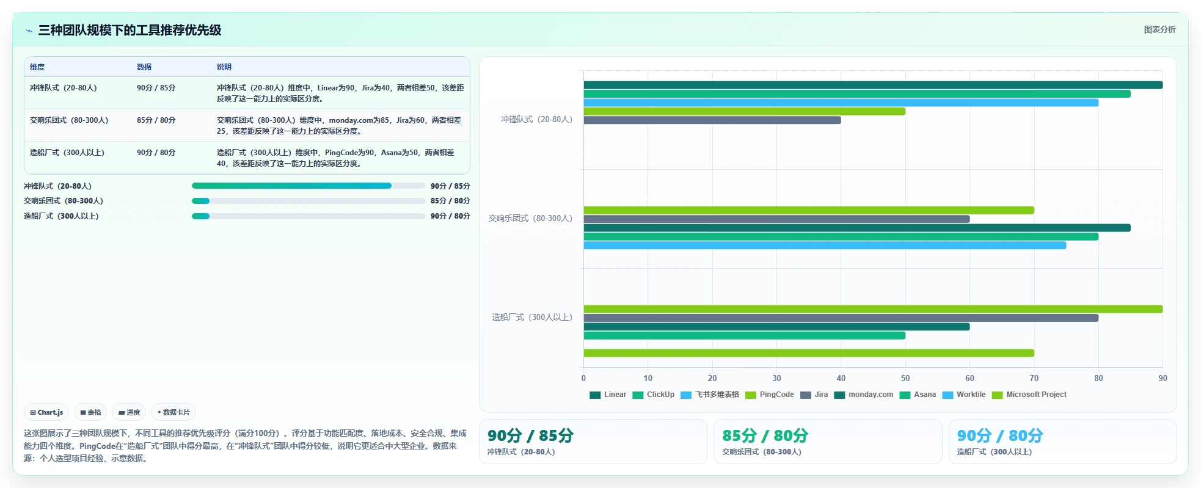Viewport: 1201px width, 488px height.
Task: Click the dark teal 85 bar in 交响乐团式 group
Action: (x=857, y=228)
